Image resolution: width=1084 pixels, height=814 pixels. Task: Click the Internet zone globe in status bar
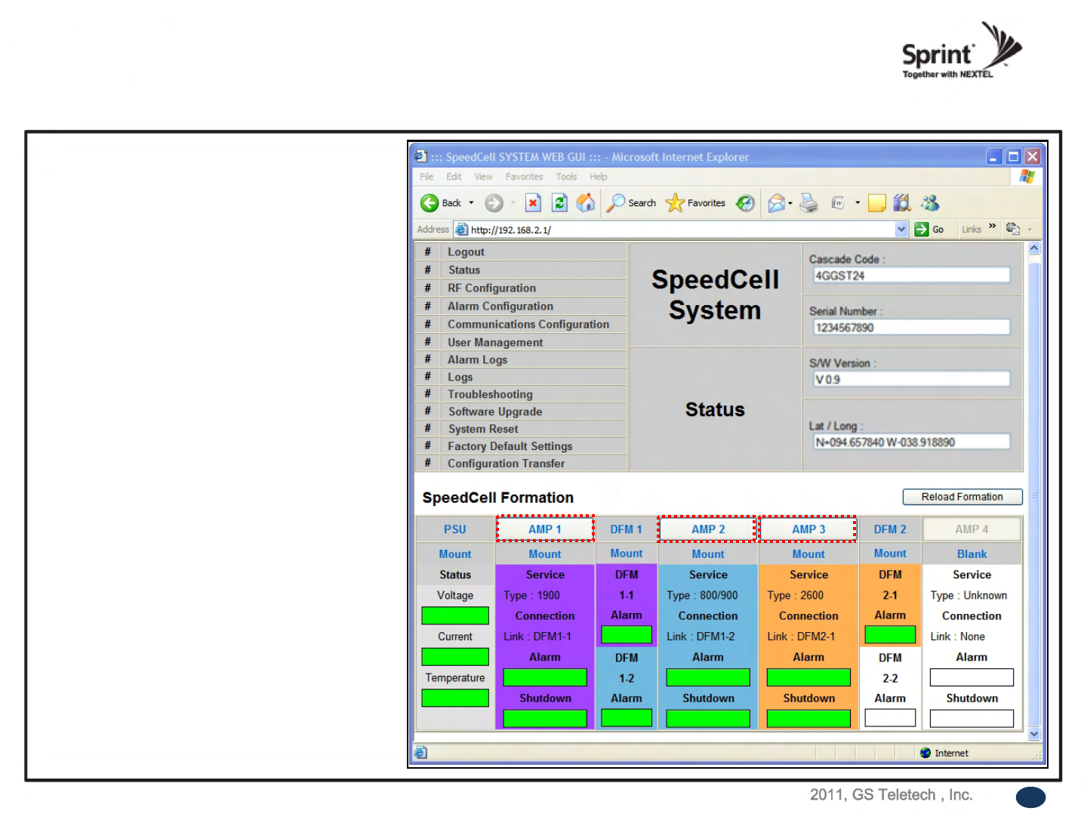tap(925, 753)
